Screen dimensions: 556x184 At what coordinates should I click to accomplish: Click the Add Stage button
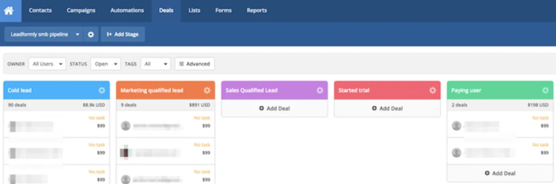pos(123,34)
